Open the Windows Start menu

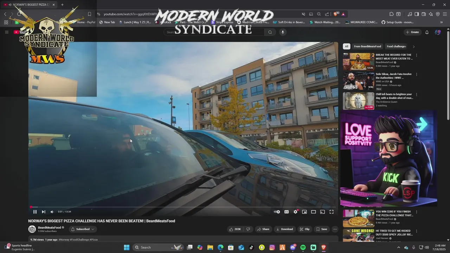pyautogui.click(x=127, y=247)
